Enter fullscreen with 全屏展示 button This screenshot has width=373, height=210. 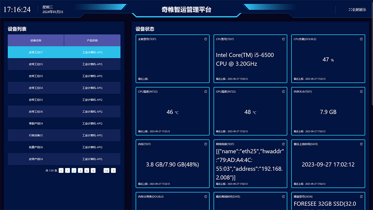pos(357,10)
